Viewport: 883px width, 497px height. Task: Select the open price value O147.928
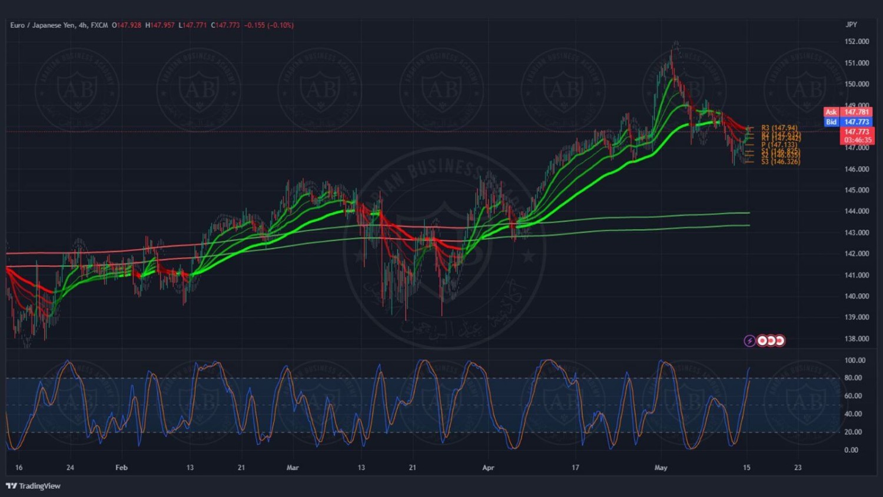(127, 25)
